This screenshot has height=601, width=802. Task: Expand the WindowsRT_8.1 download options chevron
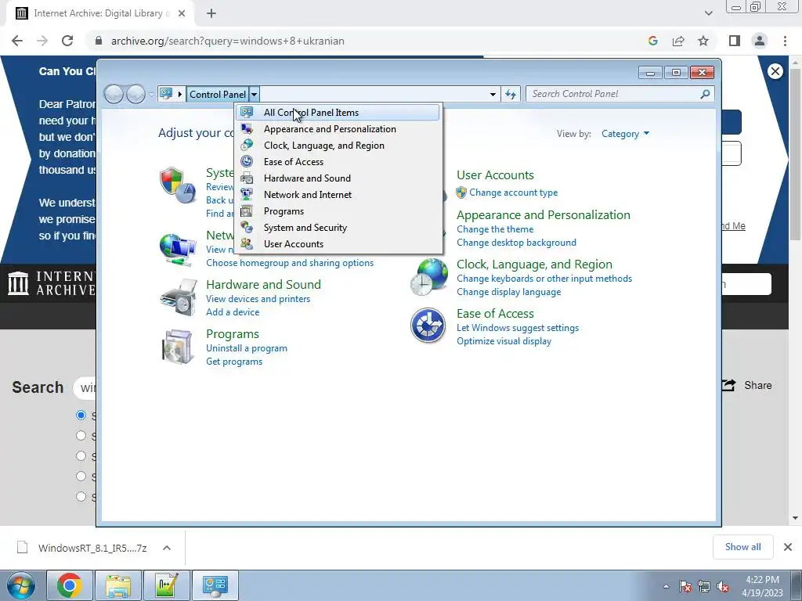(x=166, y=548)
